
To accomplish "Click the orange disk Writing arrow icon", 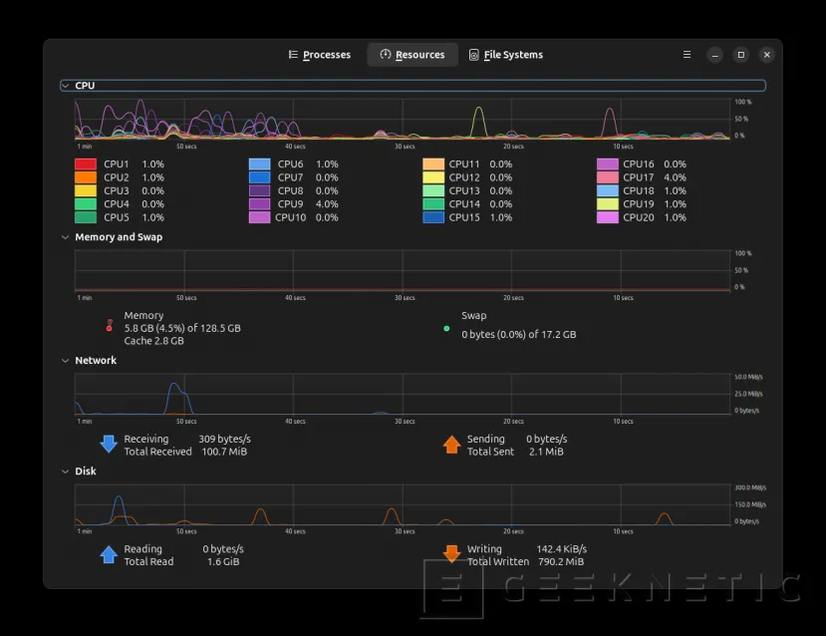I will (451, 554).
